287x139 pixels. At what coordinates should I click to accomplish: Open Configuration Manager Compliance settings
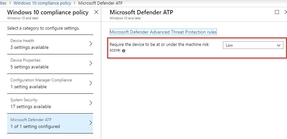[x=46, y=83]
